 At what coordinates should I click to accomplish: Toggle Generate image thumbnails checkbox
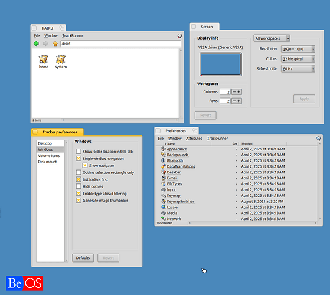[x=79, y=200]
